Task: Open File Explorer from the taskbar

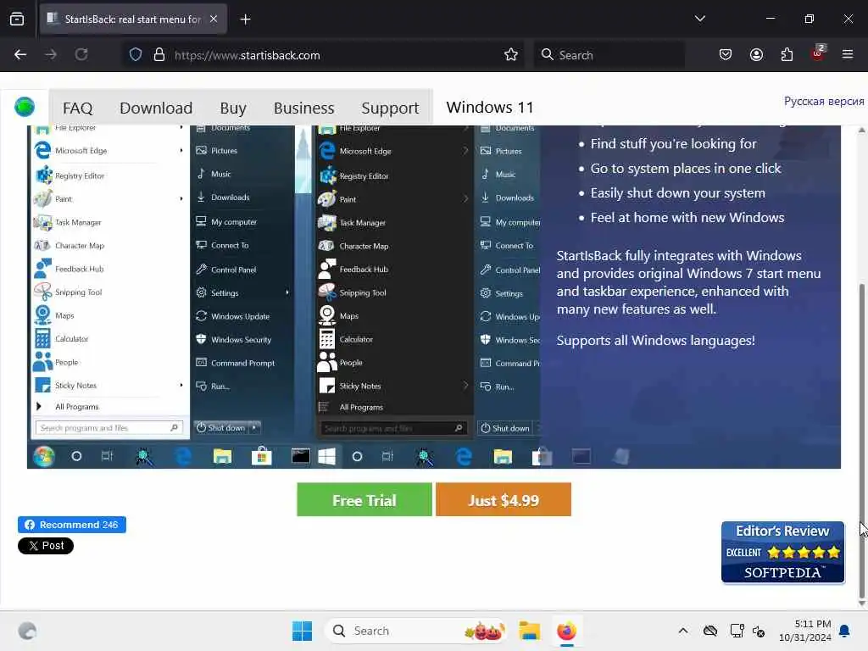Action: coord(529,631)
